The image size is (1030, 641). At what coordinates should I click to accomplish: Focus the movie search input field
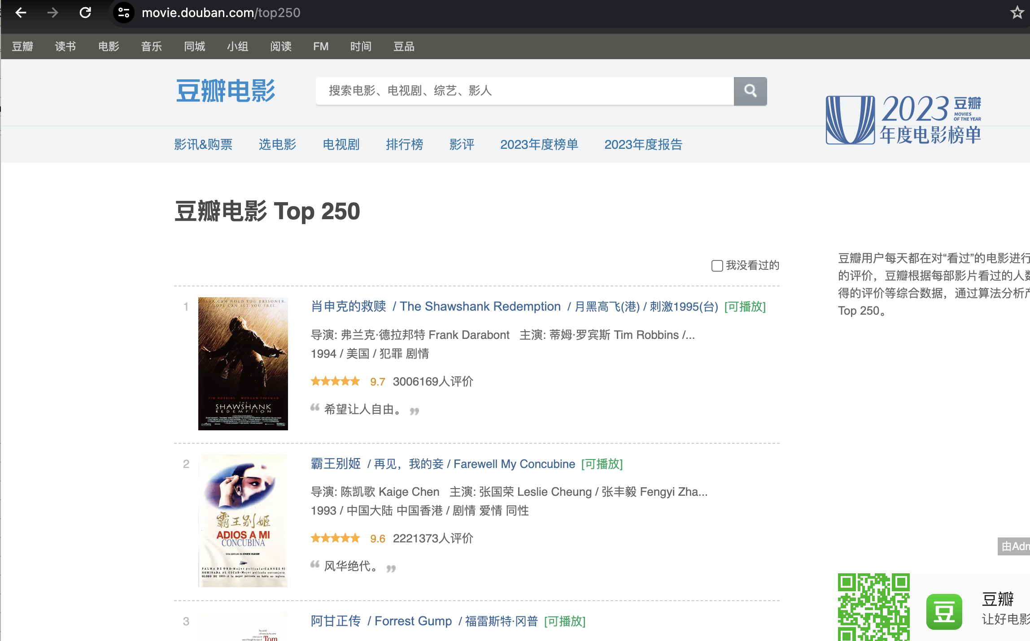525,91
